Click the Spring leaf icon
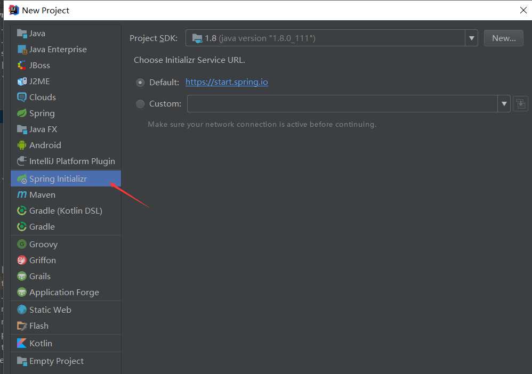 [x=22, y=113]
